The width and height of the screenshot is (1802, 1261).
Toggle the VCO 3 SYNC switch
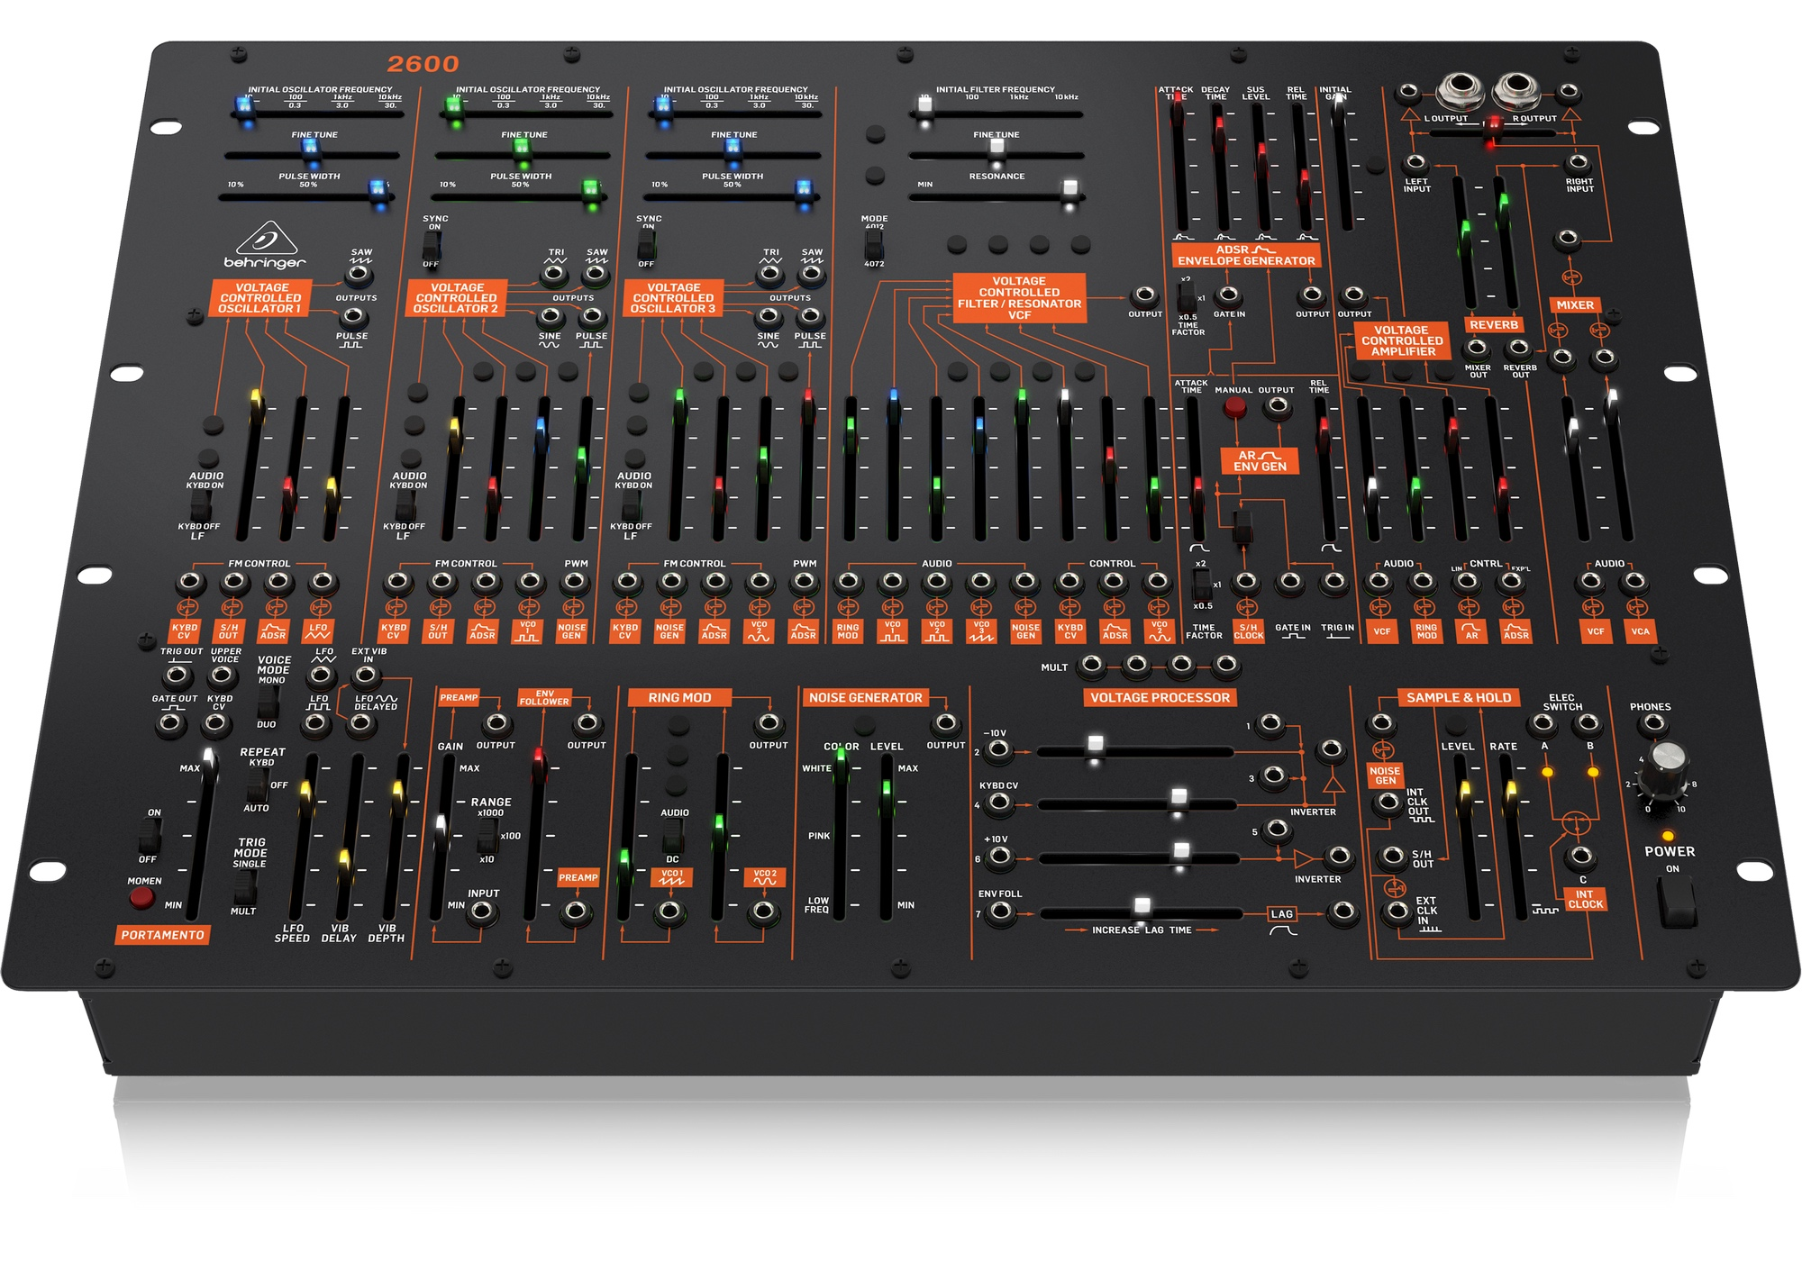[647, 245]
